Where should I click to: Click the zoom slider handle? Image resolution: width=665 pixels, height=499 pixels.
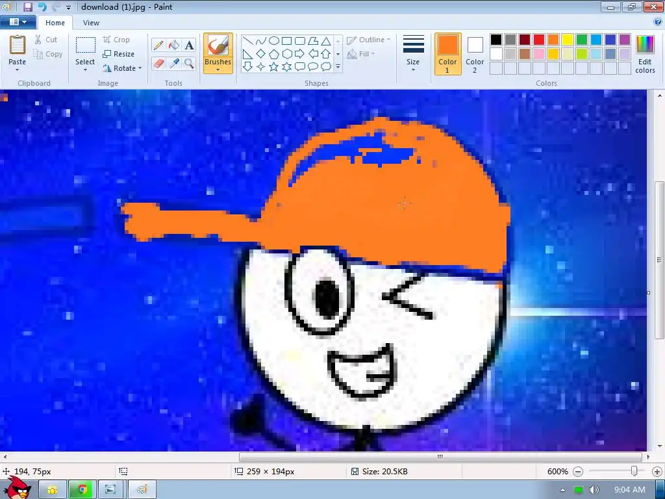[x=634, y=472]
